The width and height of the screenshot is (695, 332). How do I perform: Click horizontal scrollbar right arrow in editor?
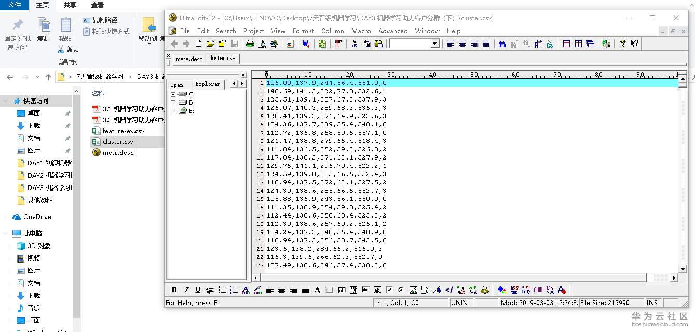tap(674, 278)
